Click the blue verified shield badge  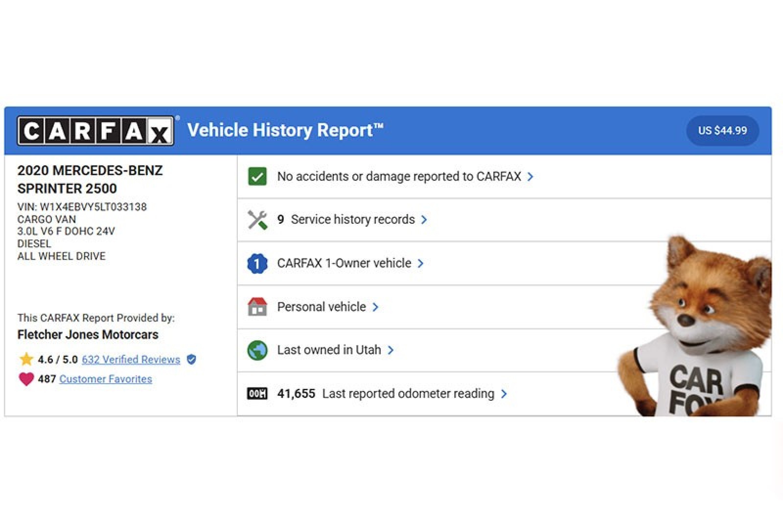point(192,359)
